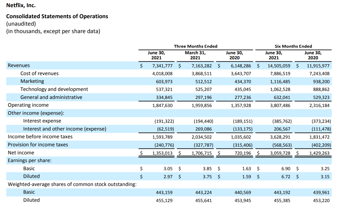This screenshot has width=339, height=211.
Task: Select diluted EPS value 2.97
Action: tap(168, 177)
